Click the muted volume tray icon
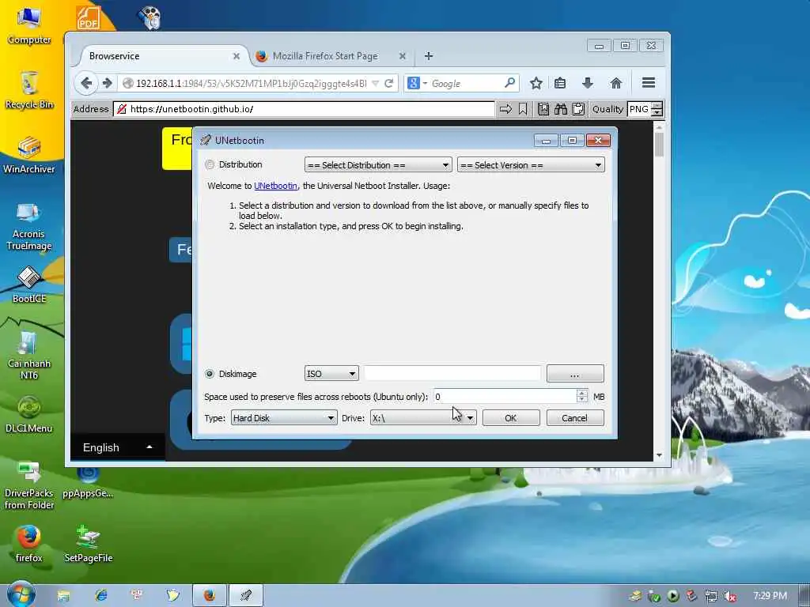This screenshot has height=607, width=810. click(729, 596)
